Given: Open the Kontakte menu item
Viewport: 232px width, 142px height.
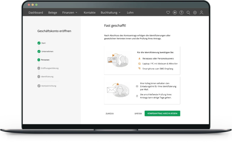Looking at the screenshot, I should coord(90,13).
